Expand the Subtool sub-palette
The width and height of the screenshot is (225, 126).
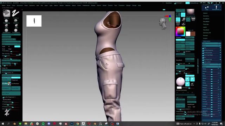(x=205, y=13)
